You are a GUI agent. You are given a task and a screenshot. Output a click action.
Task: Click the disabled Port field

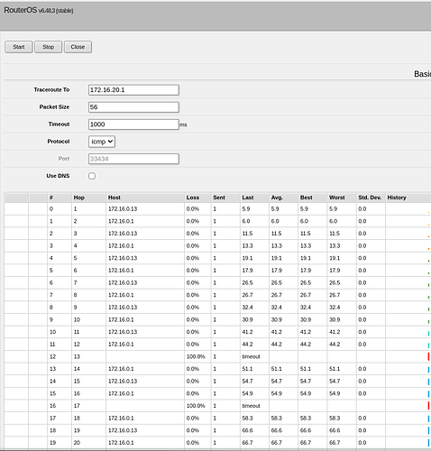click(133, 159)
